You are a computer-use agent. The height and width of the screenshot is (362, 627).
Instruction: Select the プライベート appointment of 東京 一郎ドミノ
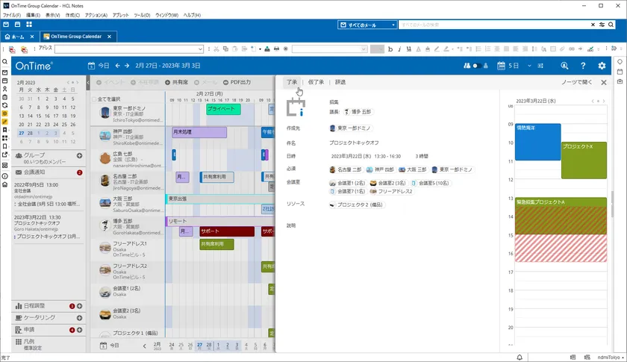223,109
